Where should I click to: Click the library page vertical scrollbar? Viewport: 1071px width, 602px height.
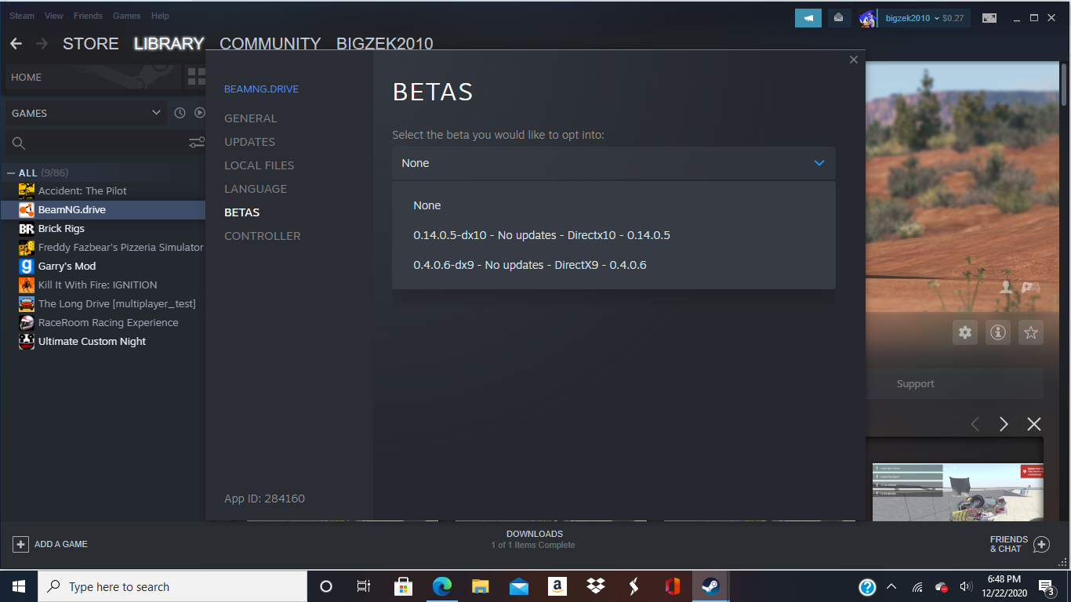click(1064, 84)
